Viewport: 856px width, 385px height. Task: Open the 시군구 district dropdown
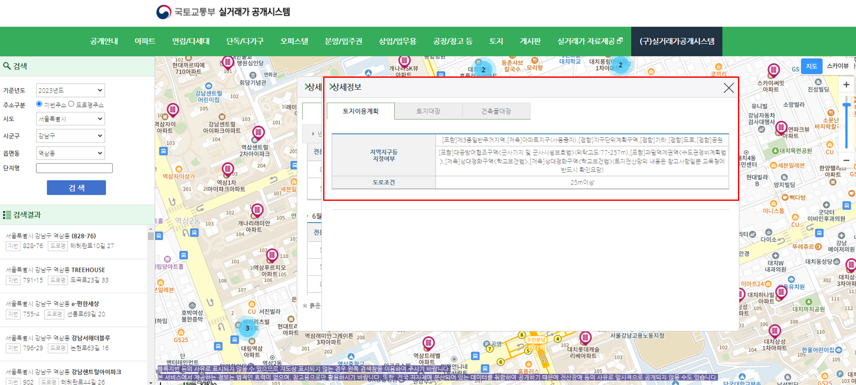click(70, 135)
